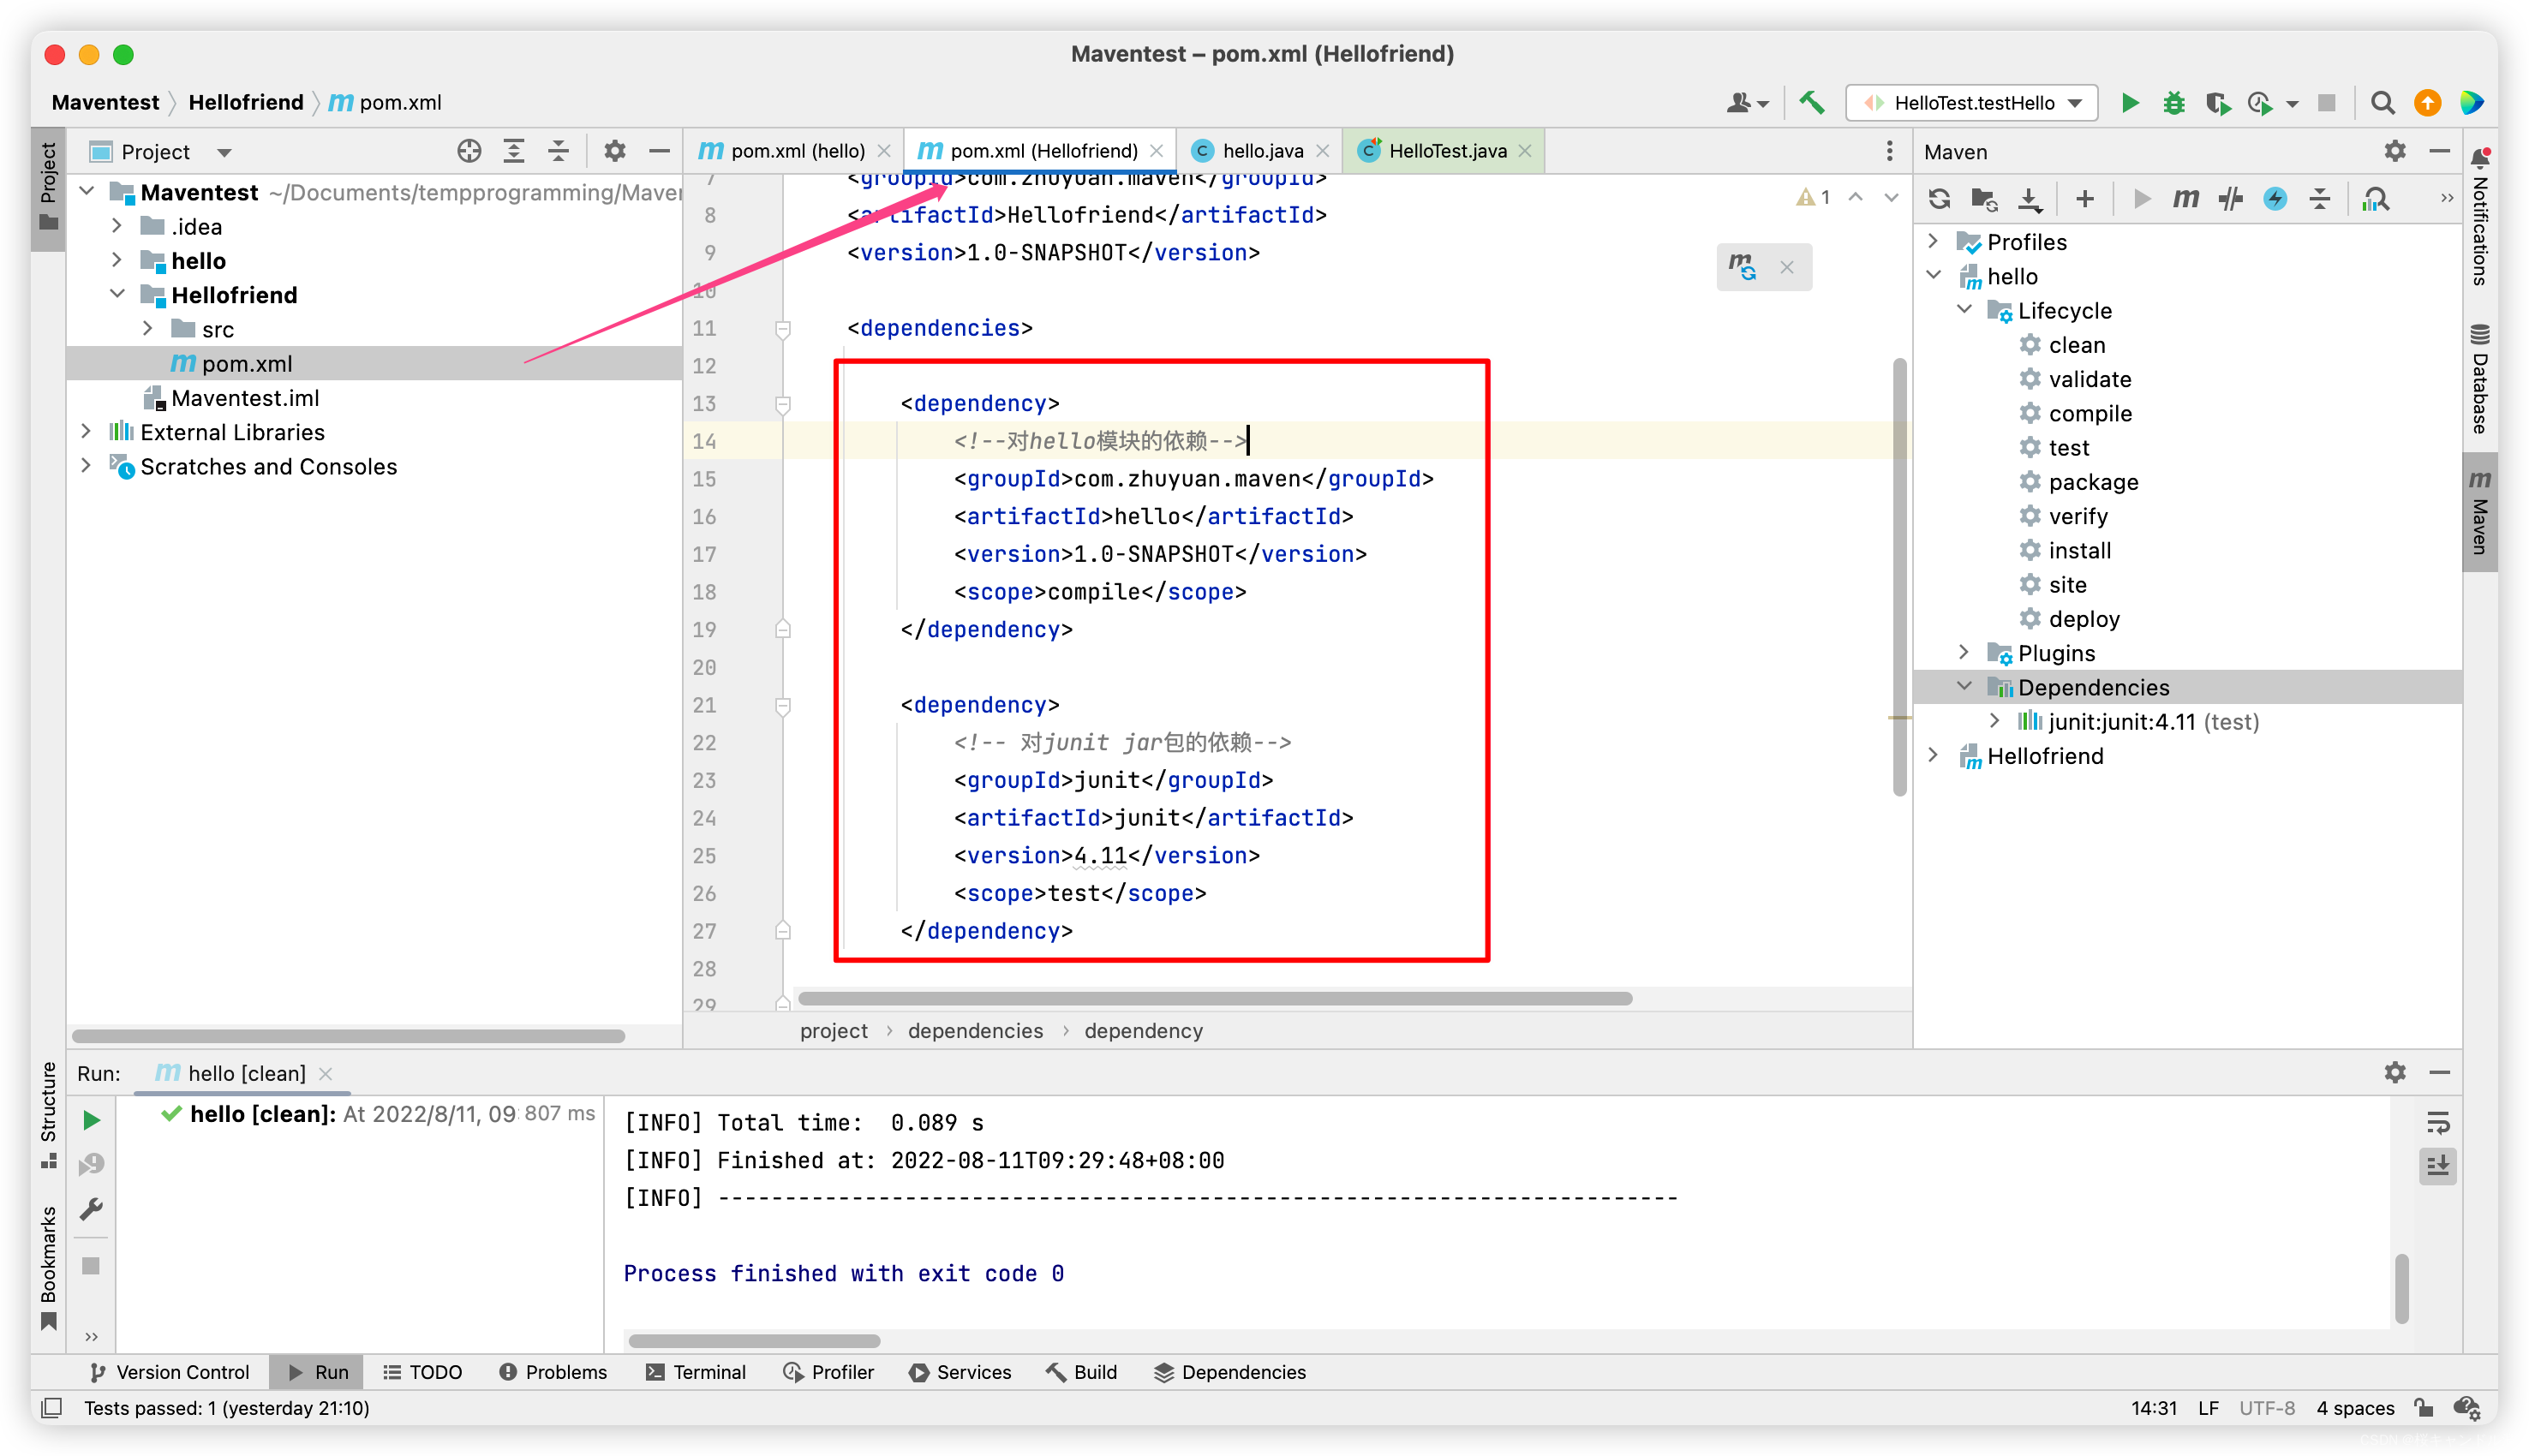Select Opened File target icon in Project panel

(469, 151)
